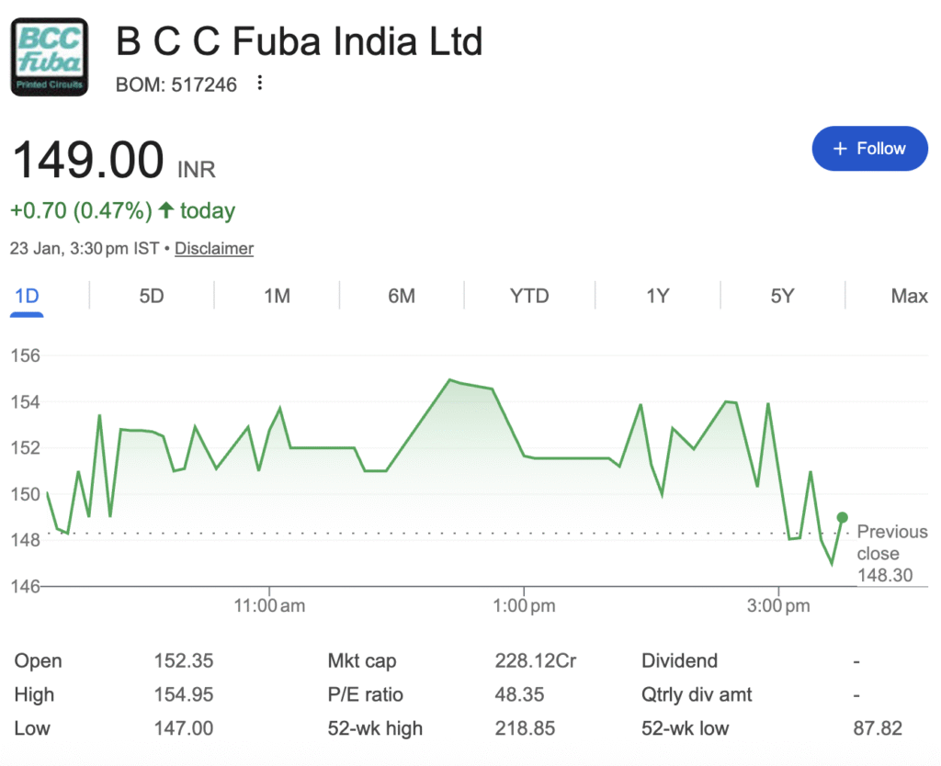
Task: Switch to the 5D chart range
Action: pos(152,296)
